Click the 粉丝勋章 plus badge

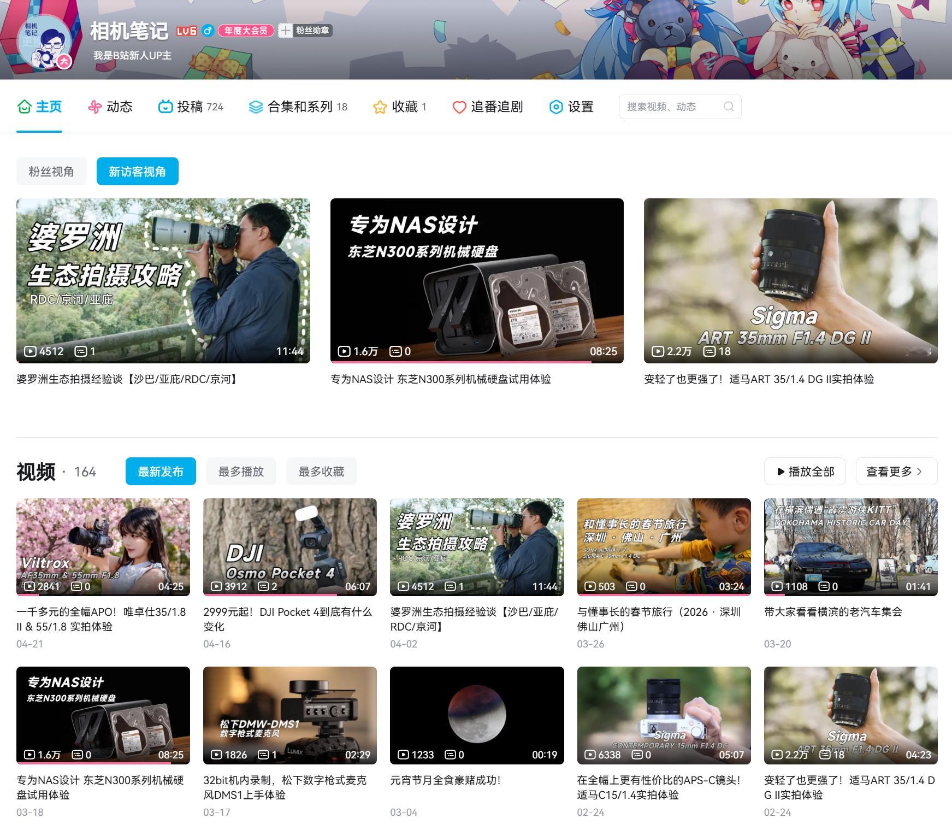click(305, 31)
